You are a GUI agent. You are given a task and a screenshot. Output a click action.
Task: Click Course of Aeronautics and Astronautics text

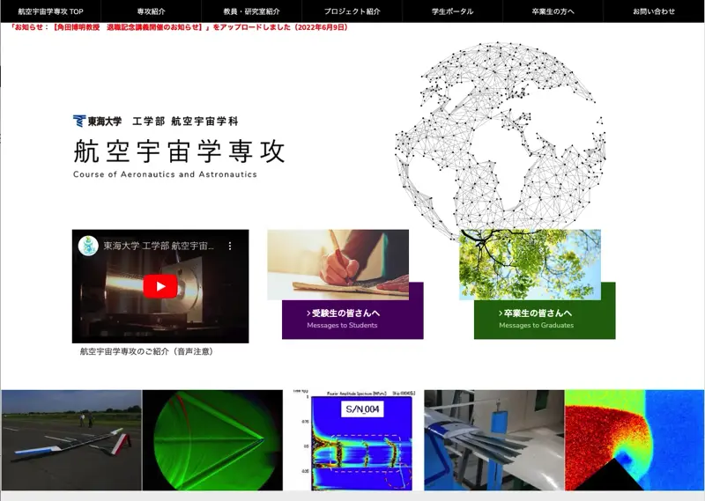tap(165, 174)
